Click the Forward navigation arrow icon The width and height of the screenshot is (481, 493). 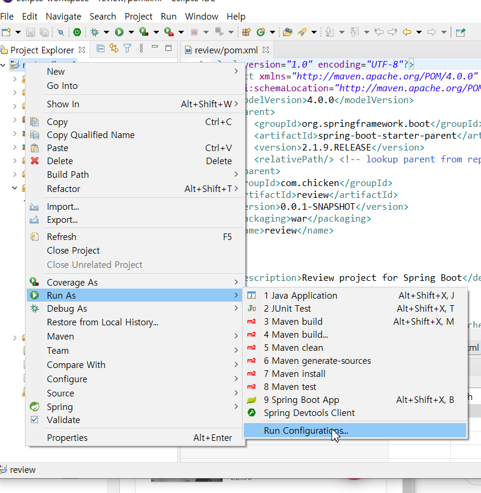coord(432,32)
